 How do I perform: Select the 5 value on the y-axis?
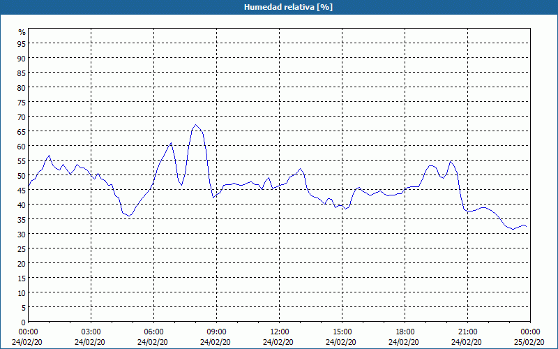tap(24, 308)
